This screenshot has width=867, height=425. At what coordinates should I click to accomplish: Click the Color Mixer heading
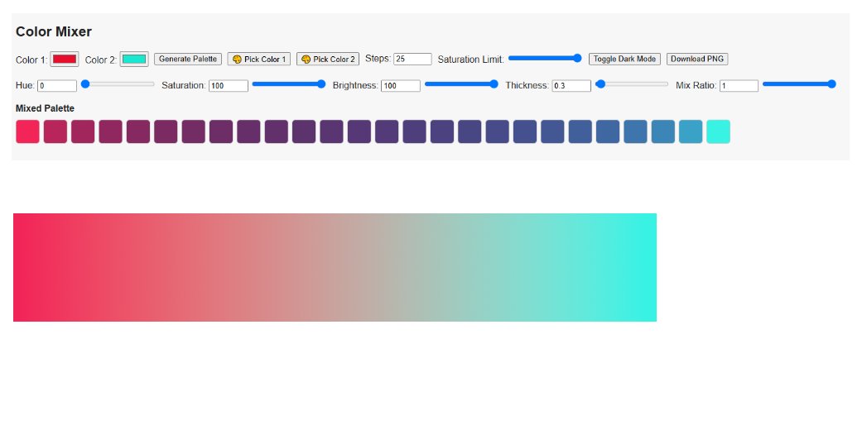(54, 31)
